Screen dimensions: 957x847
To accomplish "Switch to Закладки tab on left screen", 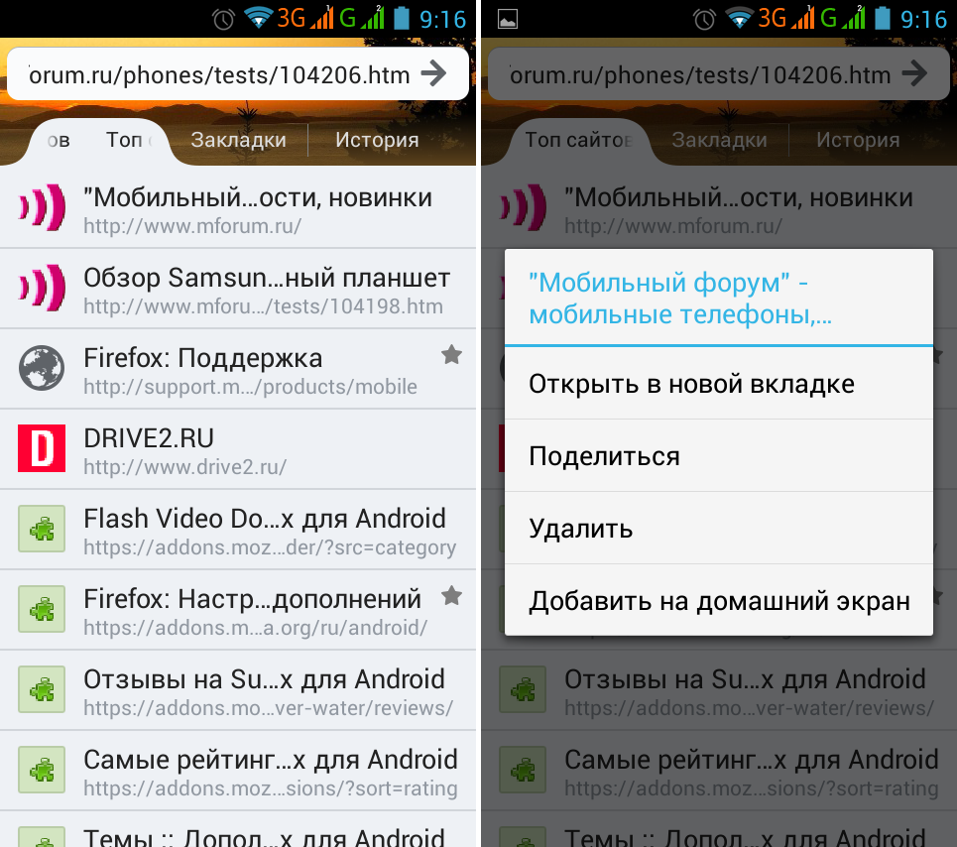I will [238, 140].
